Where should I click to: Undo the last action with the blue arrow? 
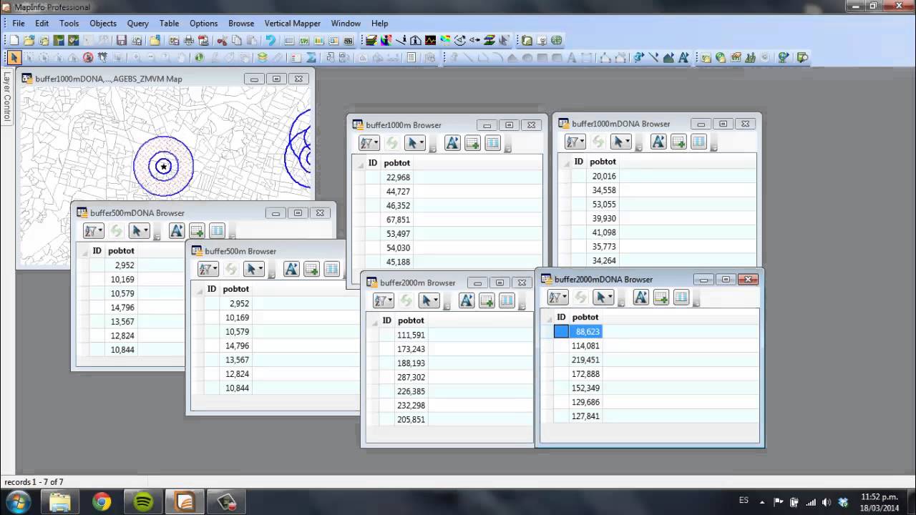[271, 40]
